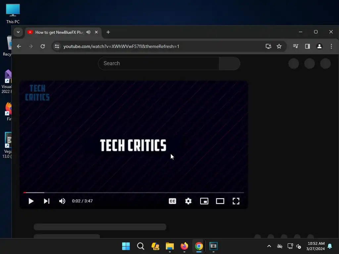Viewport: 339px width, 254px height.
Task: Open File Explorer from taskbar
Action: [x=170, y=246]
